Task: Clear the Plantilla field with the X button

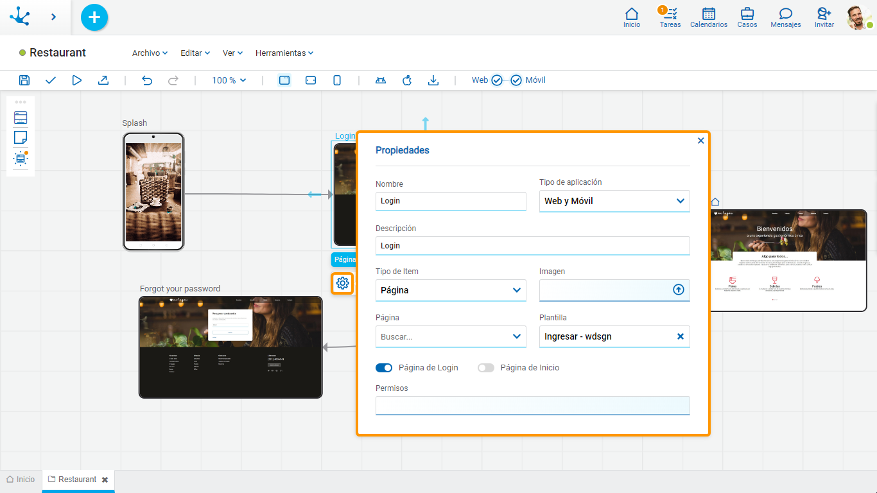Action: click(x=680, y=336)
